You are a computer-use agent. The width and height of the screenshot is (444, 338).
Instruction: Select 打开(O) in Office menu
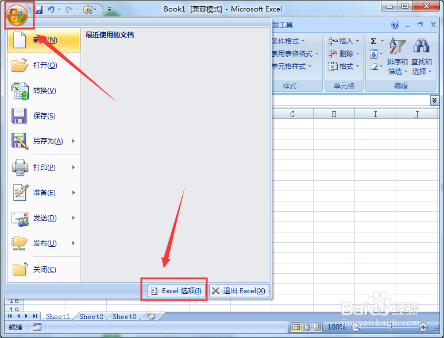44,65
